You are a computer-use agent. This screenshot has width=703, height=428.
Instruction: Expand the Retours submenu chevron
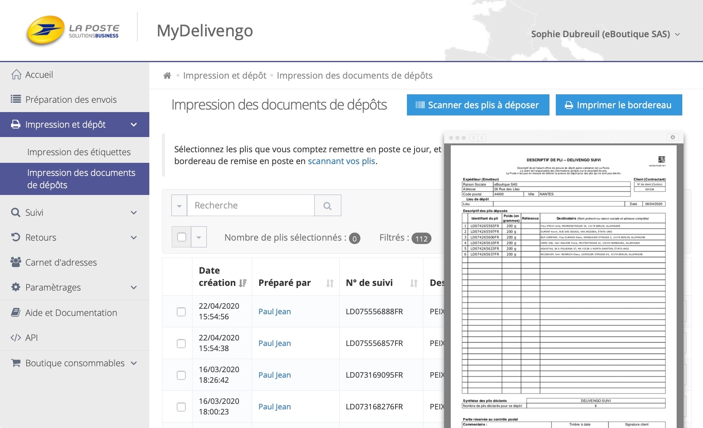(134, 238)
